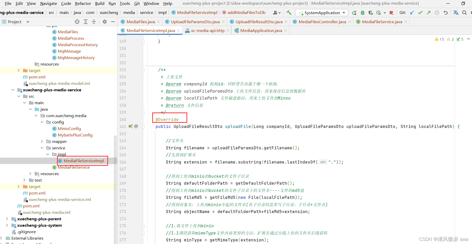This screenshot has width=472, height=244.
Task: Rerun SystemApplication with the green rerun icon
Action: [354, 13]
